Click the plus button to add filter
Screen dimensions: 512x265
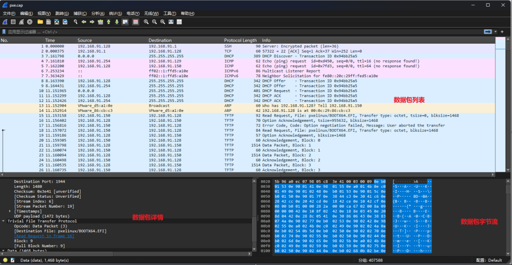(502, 31)
